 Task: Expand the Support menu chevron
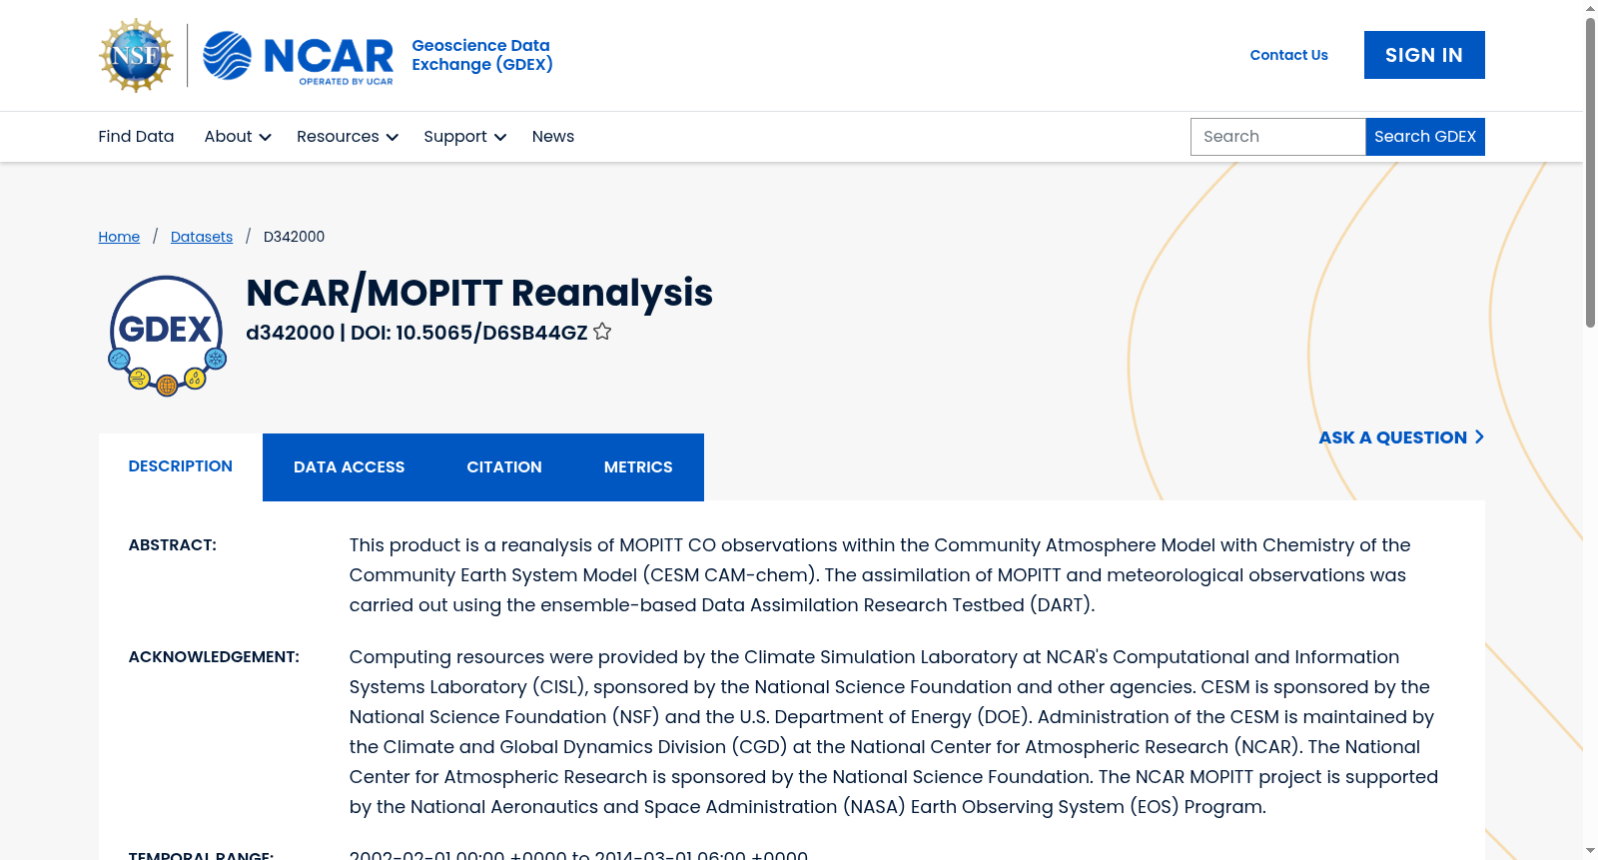pos(500,137)
